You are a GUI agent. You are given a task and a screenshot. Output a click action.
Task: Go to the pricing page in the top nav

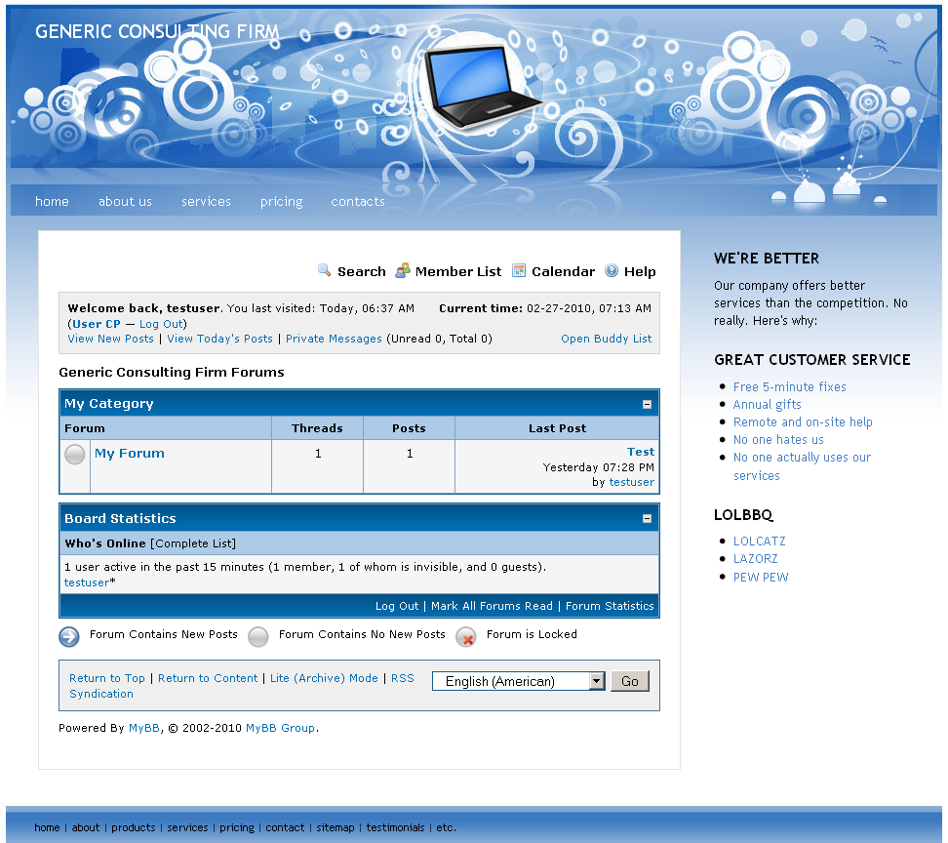[281, 202]
